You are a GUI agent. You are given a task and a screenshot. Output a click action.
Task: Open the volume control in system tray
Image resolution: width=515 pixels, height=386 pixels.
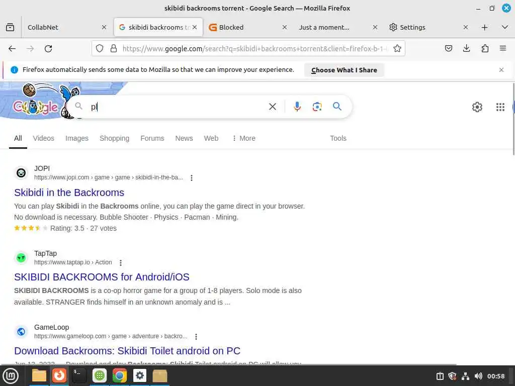(x=478, y=376)
